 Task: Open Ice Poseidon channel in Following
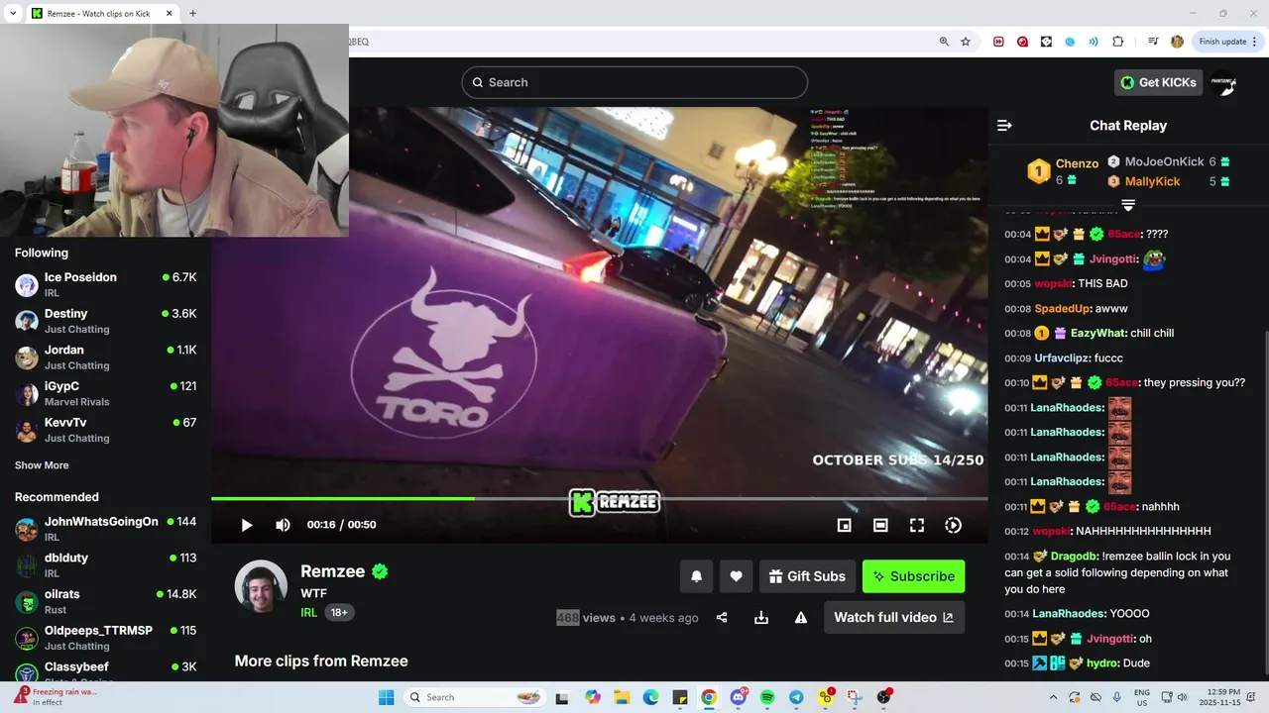105,285
